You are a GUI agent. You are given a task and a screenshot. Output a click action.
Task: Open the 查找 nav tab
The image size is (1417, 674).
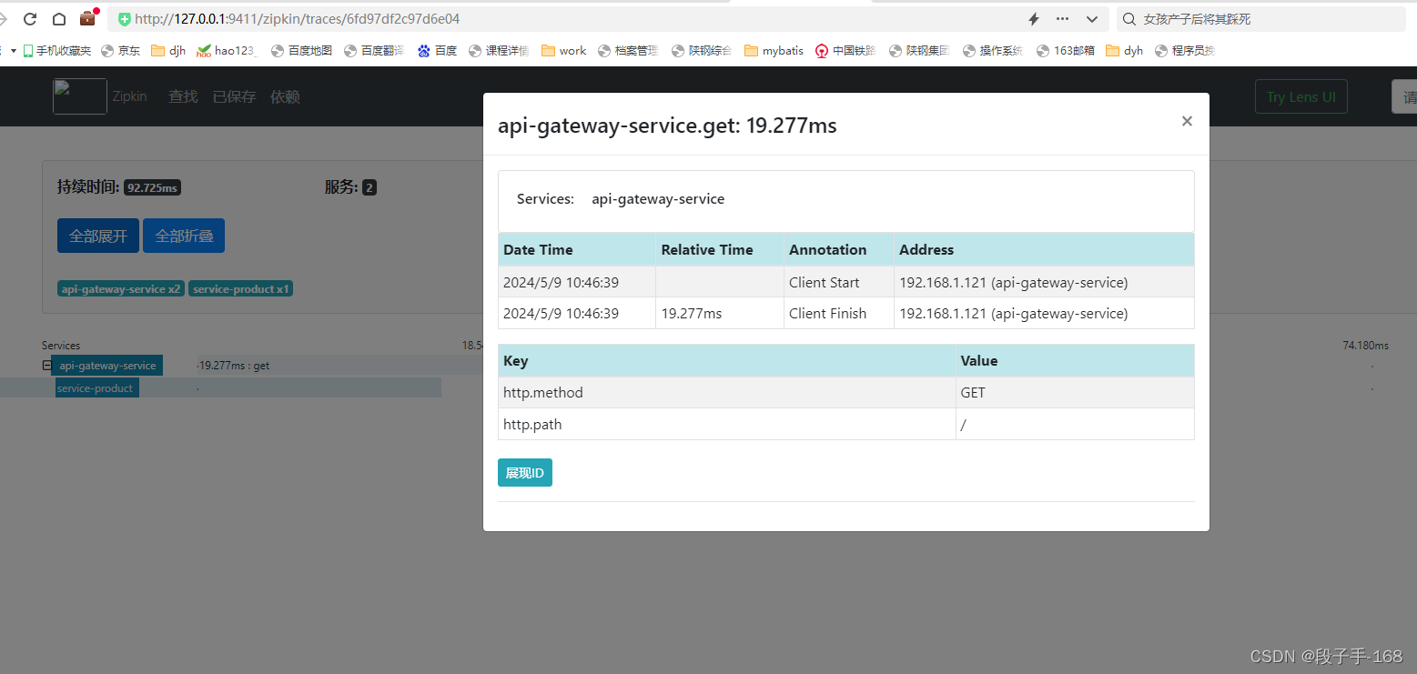(x=183, y=96)
